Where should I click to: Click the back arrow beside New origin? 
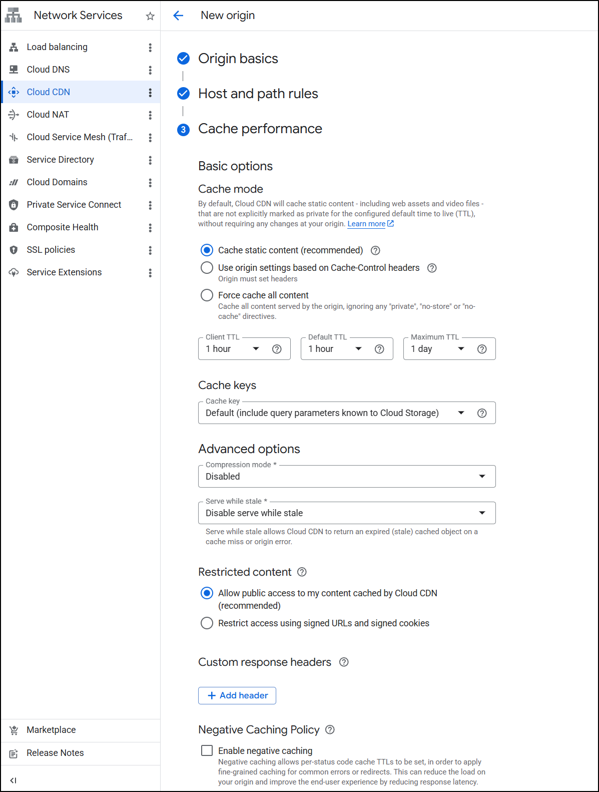[x=178, y=16]
